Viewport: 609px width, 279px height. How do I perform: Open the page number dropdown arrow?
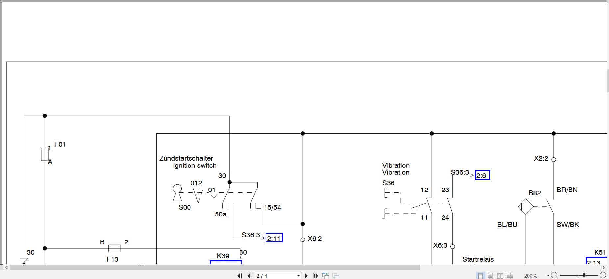click(x=299, y=276)
